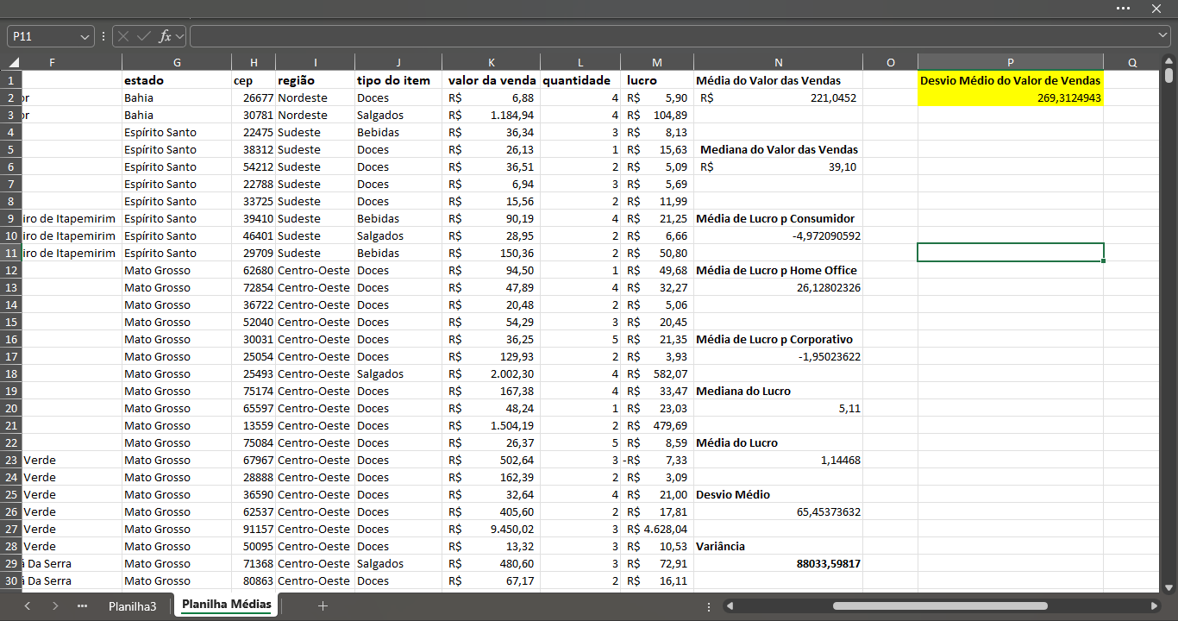Select row 18 header
The width and height of the screenshot is (1178, 621).
[10, 373]
